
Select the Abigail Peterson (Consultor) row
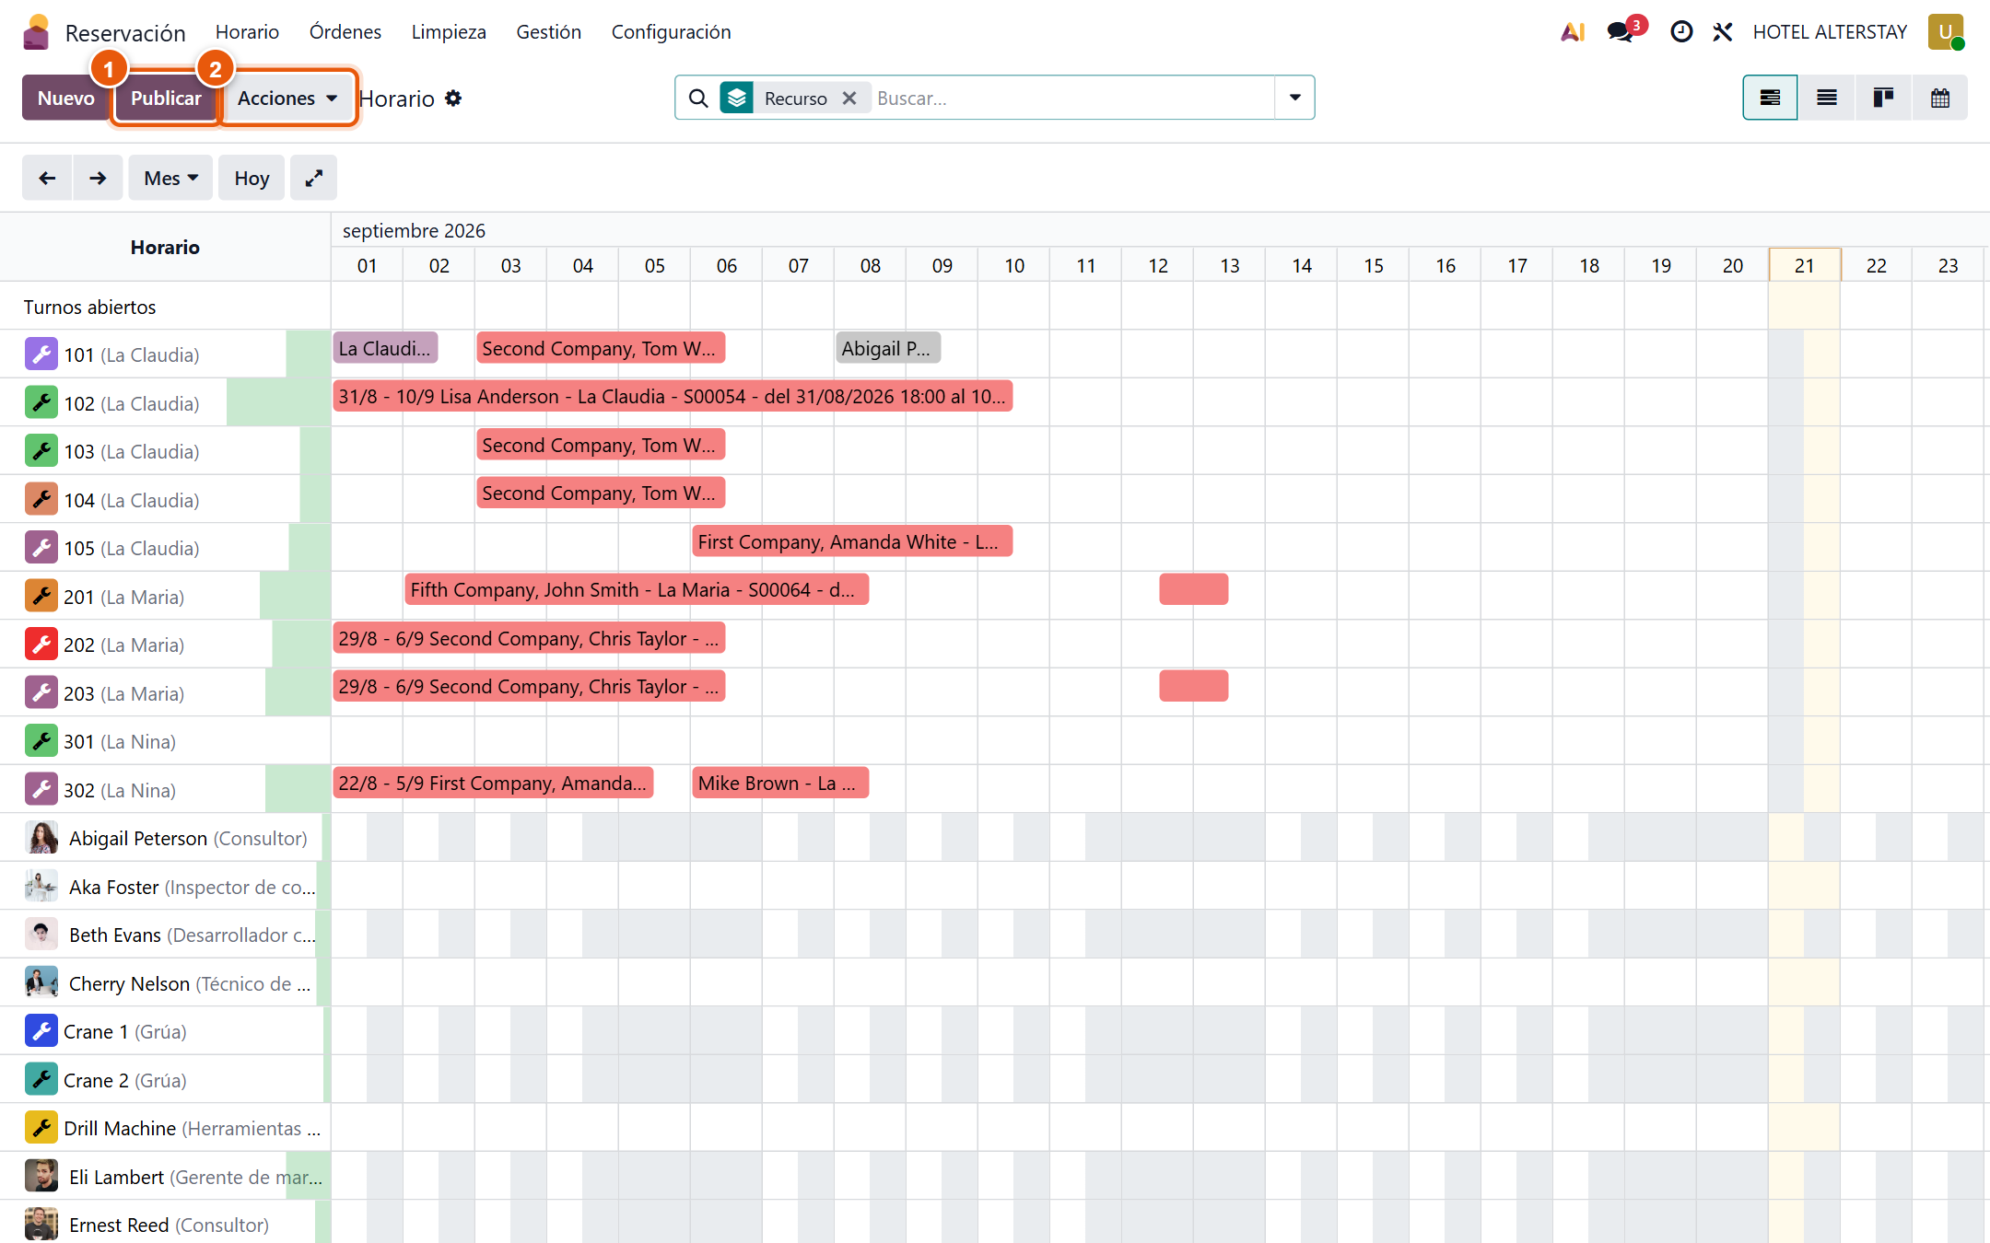click(x=166, y=838)
